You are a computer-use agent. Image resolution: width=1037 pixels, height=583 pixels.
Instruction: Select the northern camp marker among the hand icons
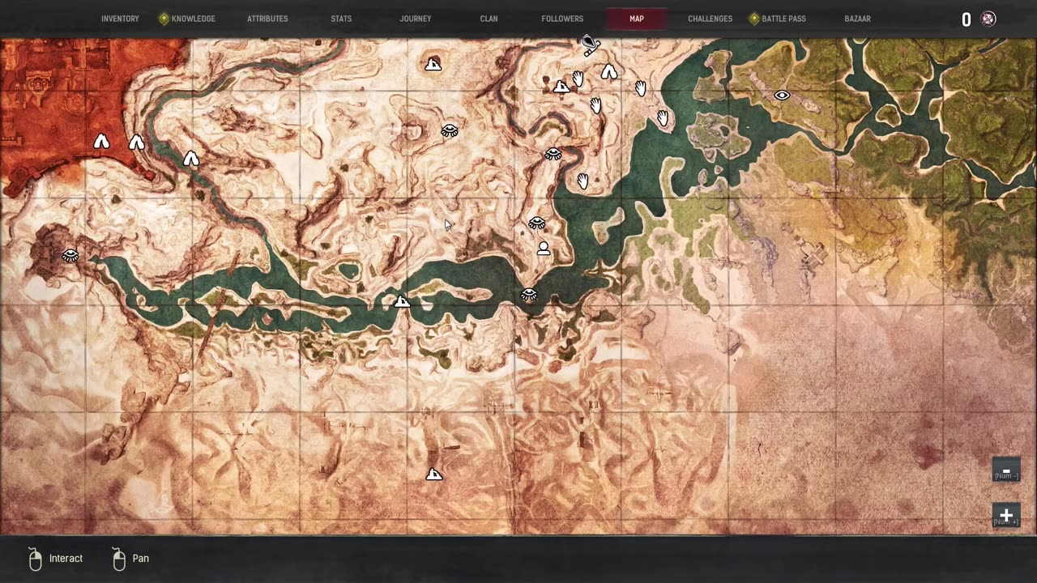609,72
